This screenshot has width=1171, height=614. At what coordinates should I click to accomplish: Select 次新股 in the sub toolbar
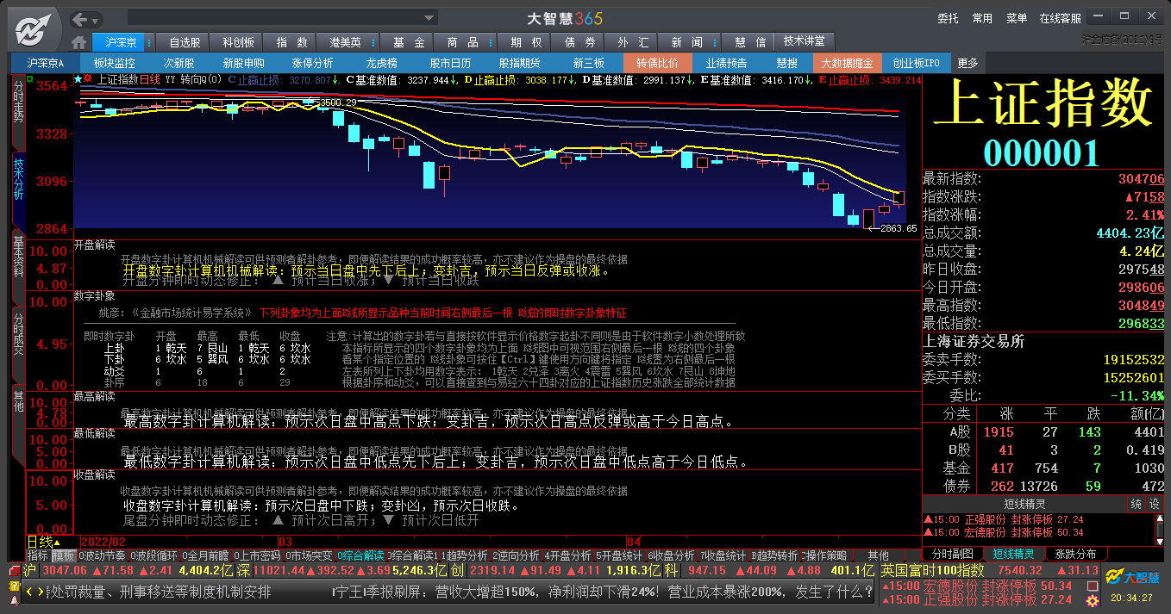tap(178, 63)
